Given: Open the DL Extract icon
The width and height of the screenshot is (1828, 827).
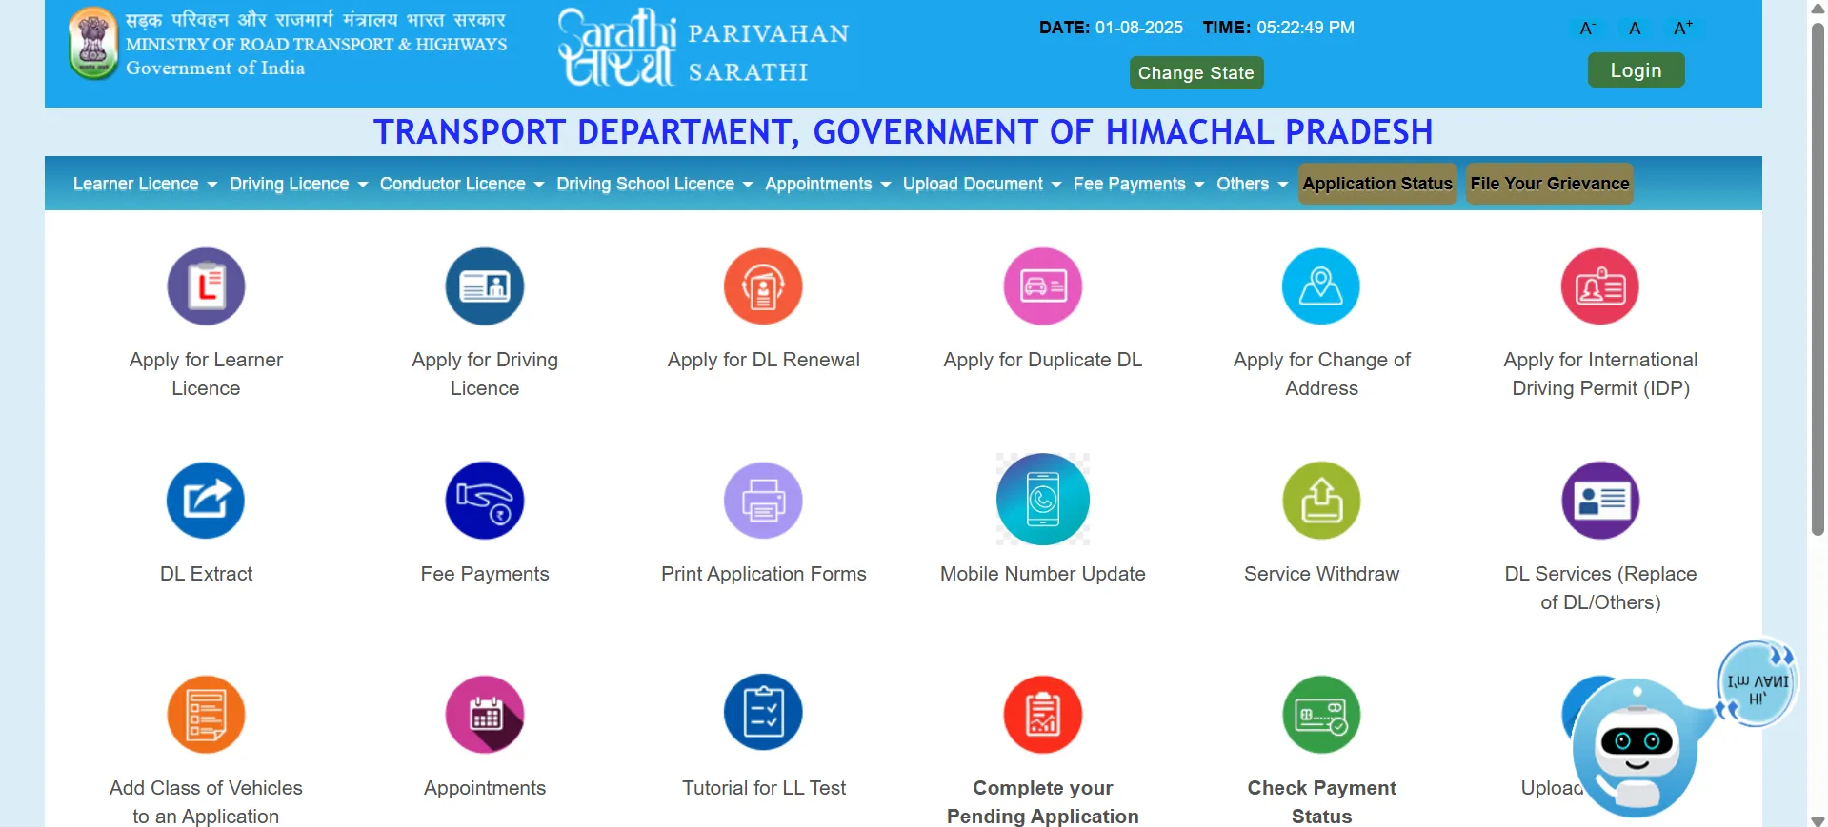Looking at the screenshot, I should click(206, 501).
